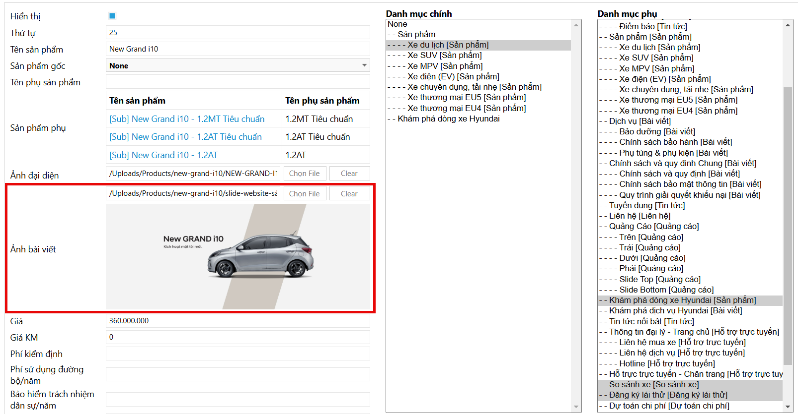This screenshot has height=414, width=798.
Task: Click scroll down arrow in Danh mục chính list
Action: [576, 407]
